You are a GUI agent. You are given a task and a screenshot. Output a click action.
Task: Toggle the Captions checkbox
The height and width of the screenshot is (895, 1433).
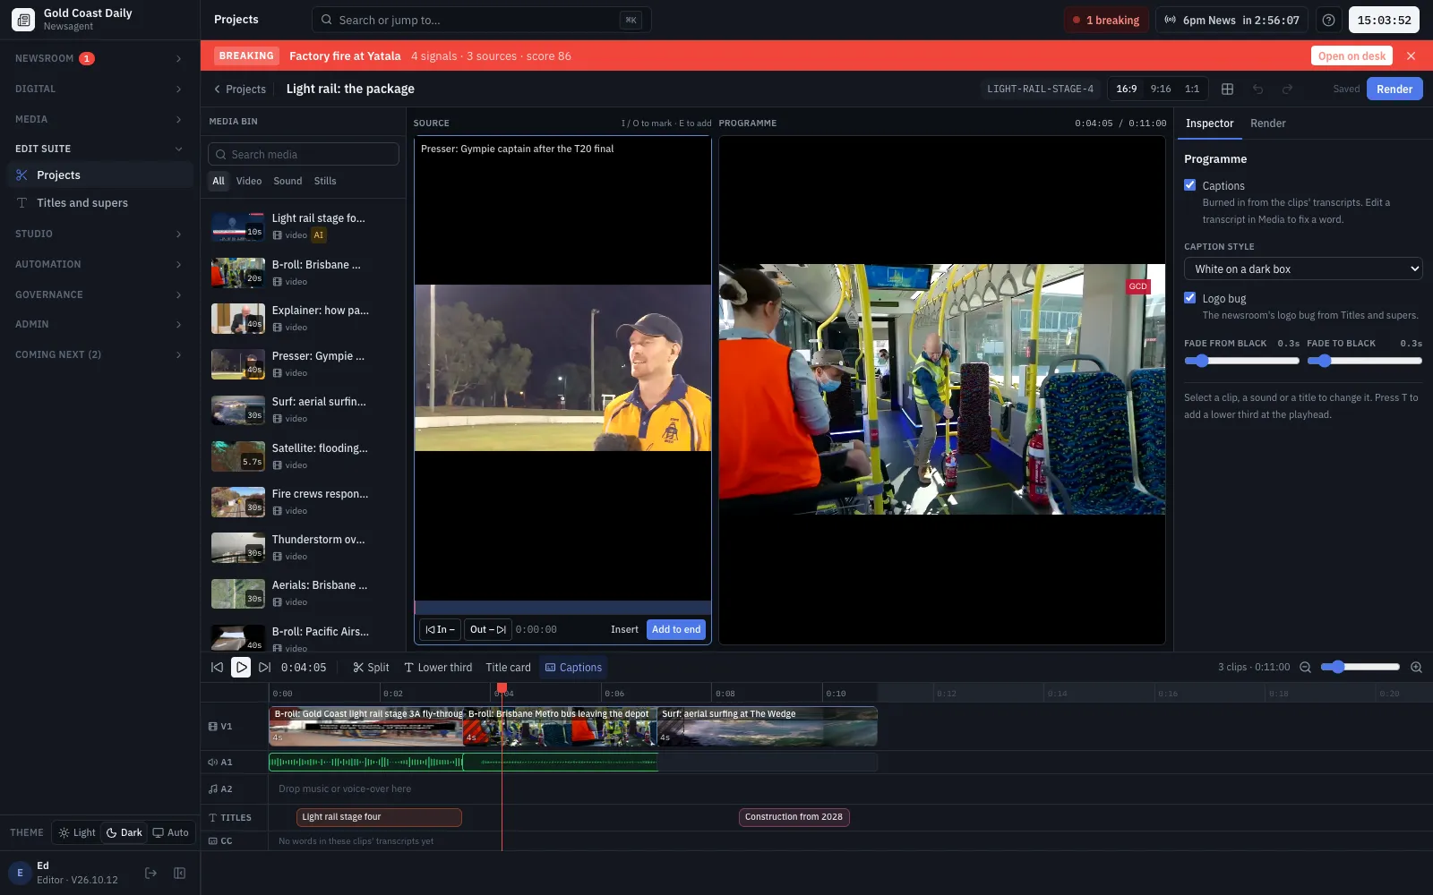(x=1190, y=185)
